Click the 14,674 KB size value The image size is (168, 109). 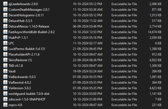[154, 32]
